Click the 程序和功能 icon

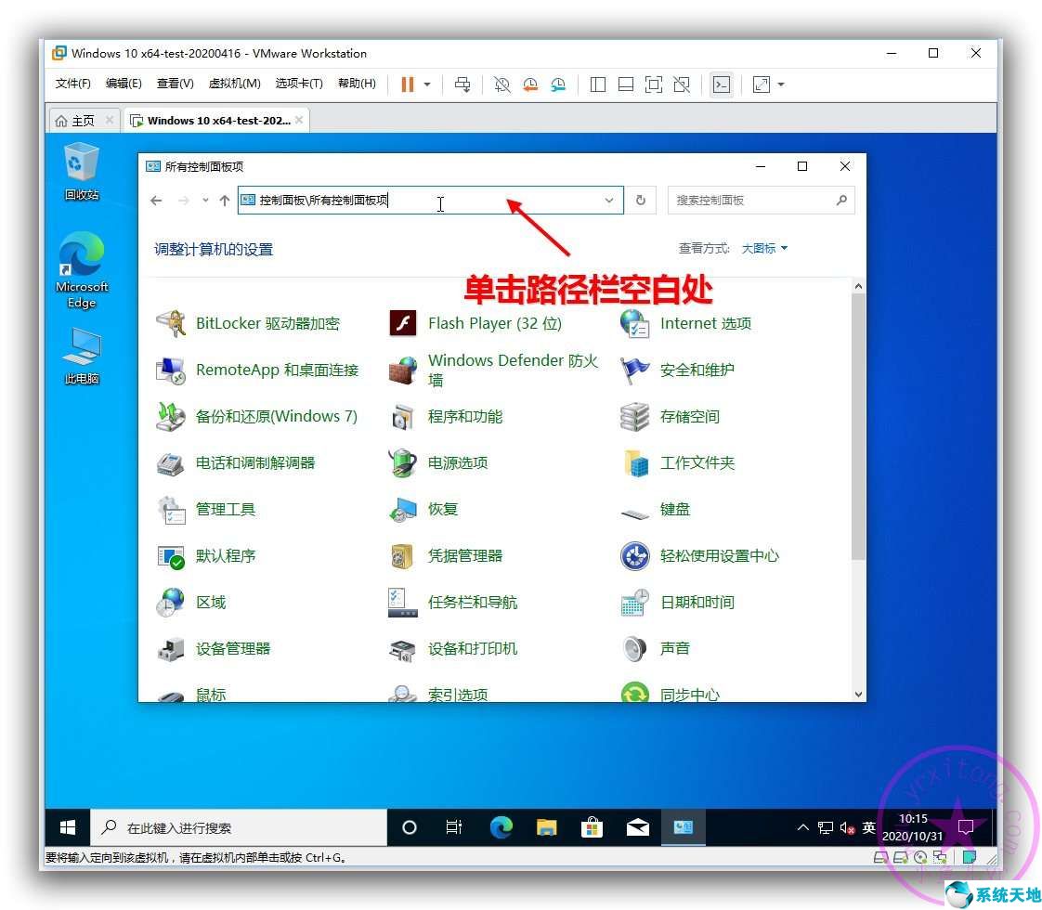click(x=403, y=417)
